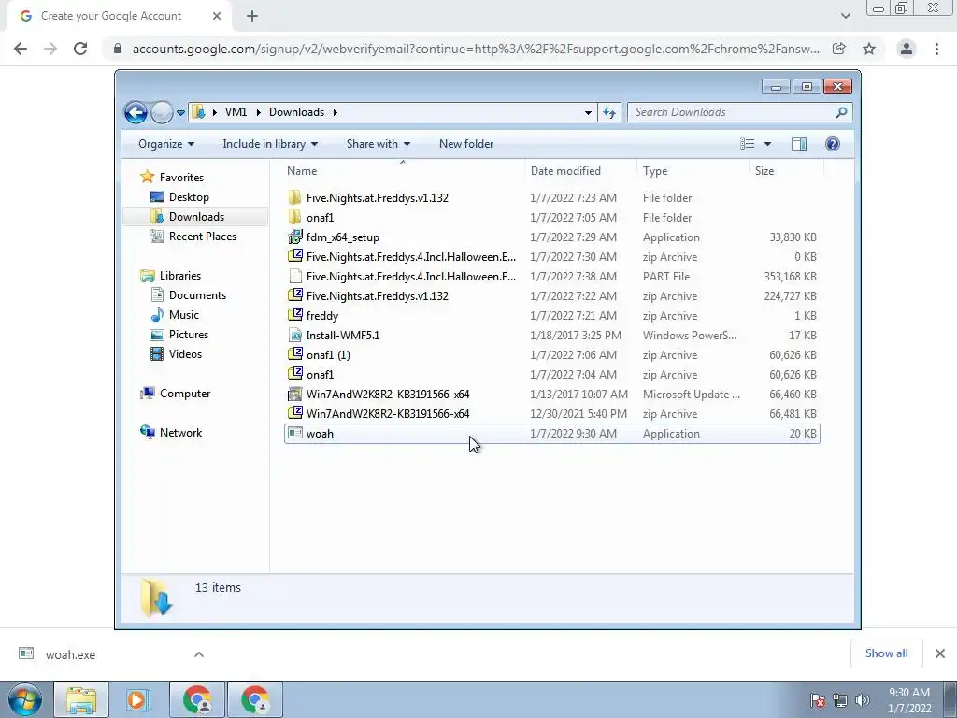The height and width of the screenshot is (718, 957).
Task: Open Music library in navigation pane
Action: pyautogui.click(x=184, y=315)
